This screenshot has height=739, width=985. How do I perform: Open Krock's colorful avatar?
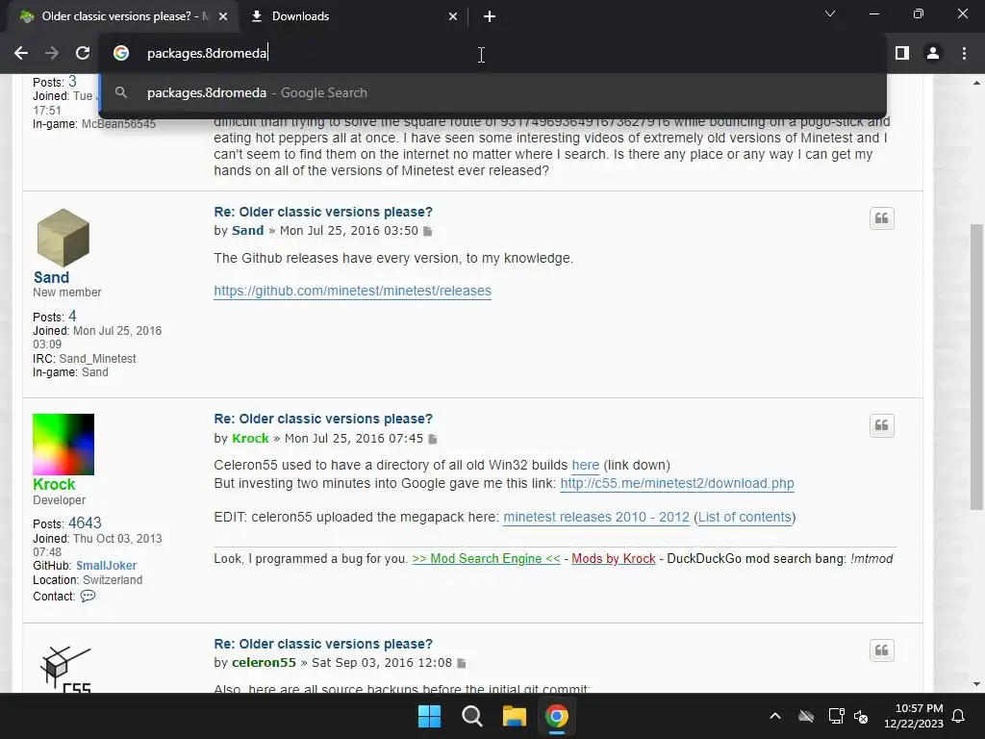click(63, 445)
